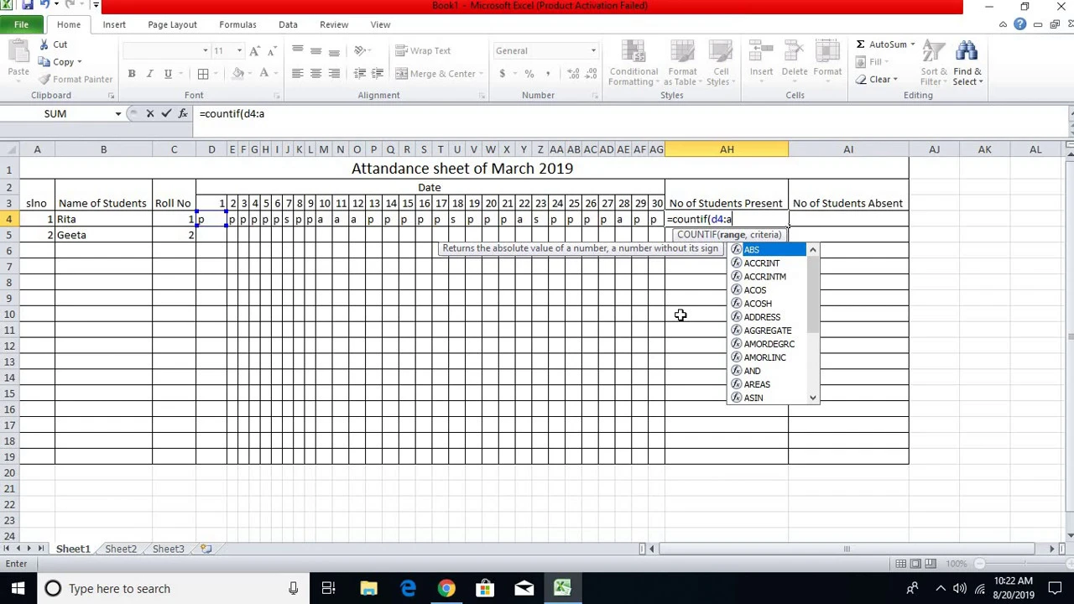Open the File tab
1074x604 pixels.
[x=21, y=25]
